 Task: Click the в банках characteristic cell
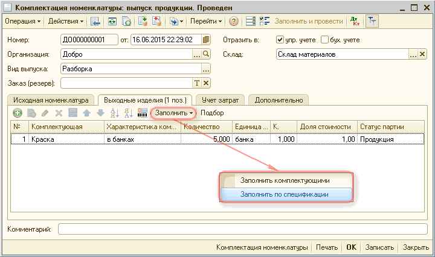(x=143, y=139)
